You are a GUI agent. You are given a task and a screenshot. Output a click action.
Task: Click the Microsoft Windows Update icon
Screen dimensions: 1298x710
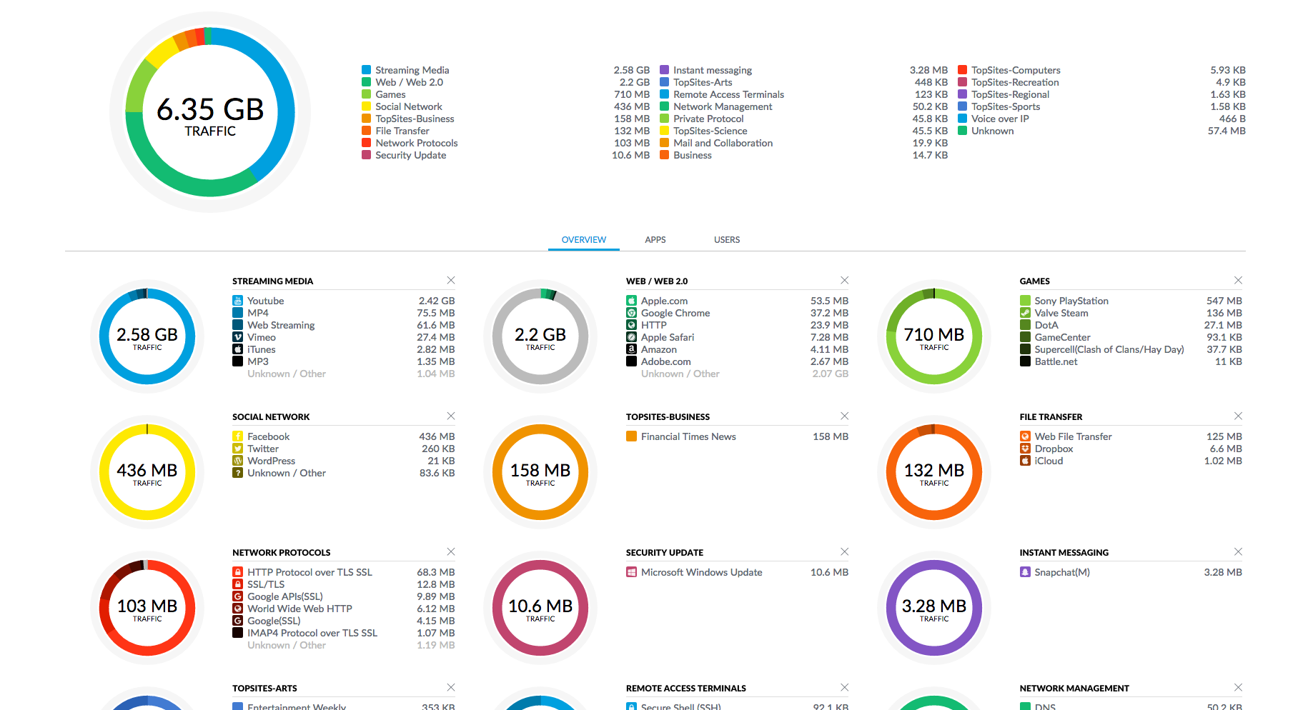tap(631, 572)
